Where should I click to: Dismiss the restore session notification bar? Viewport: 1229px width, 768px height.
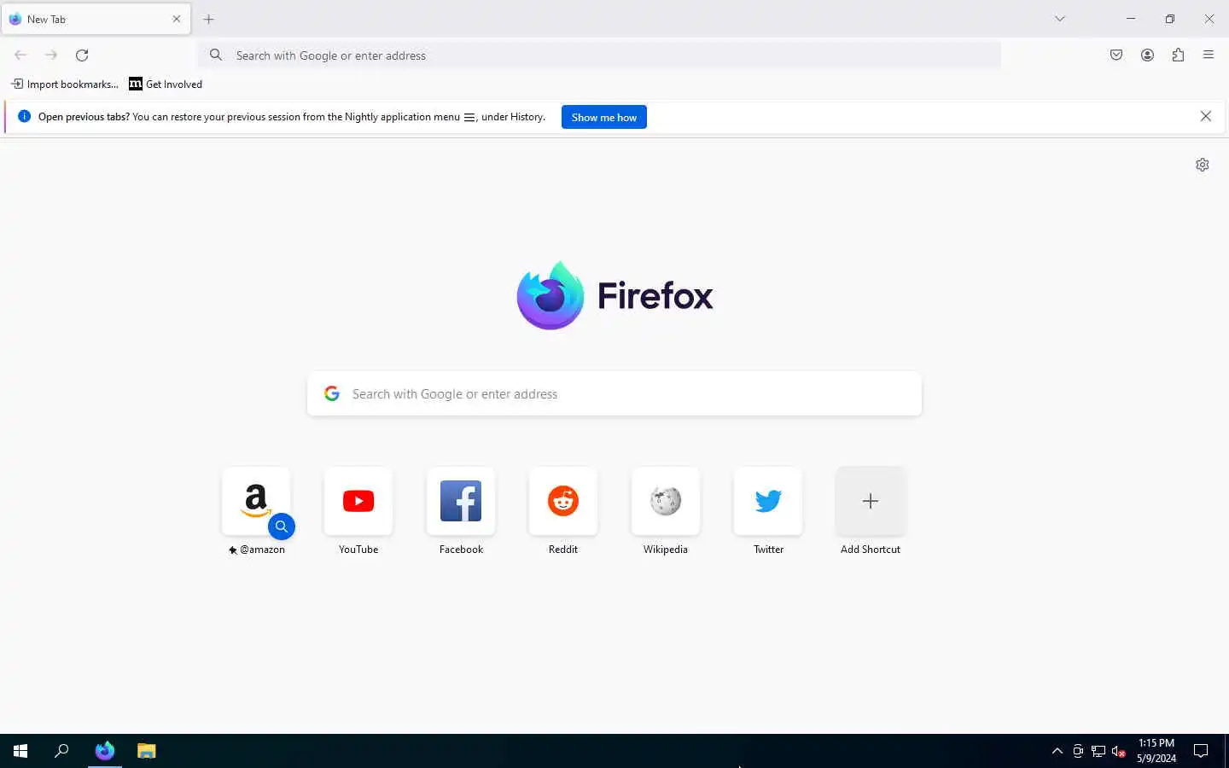pos(1206,116)
